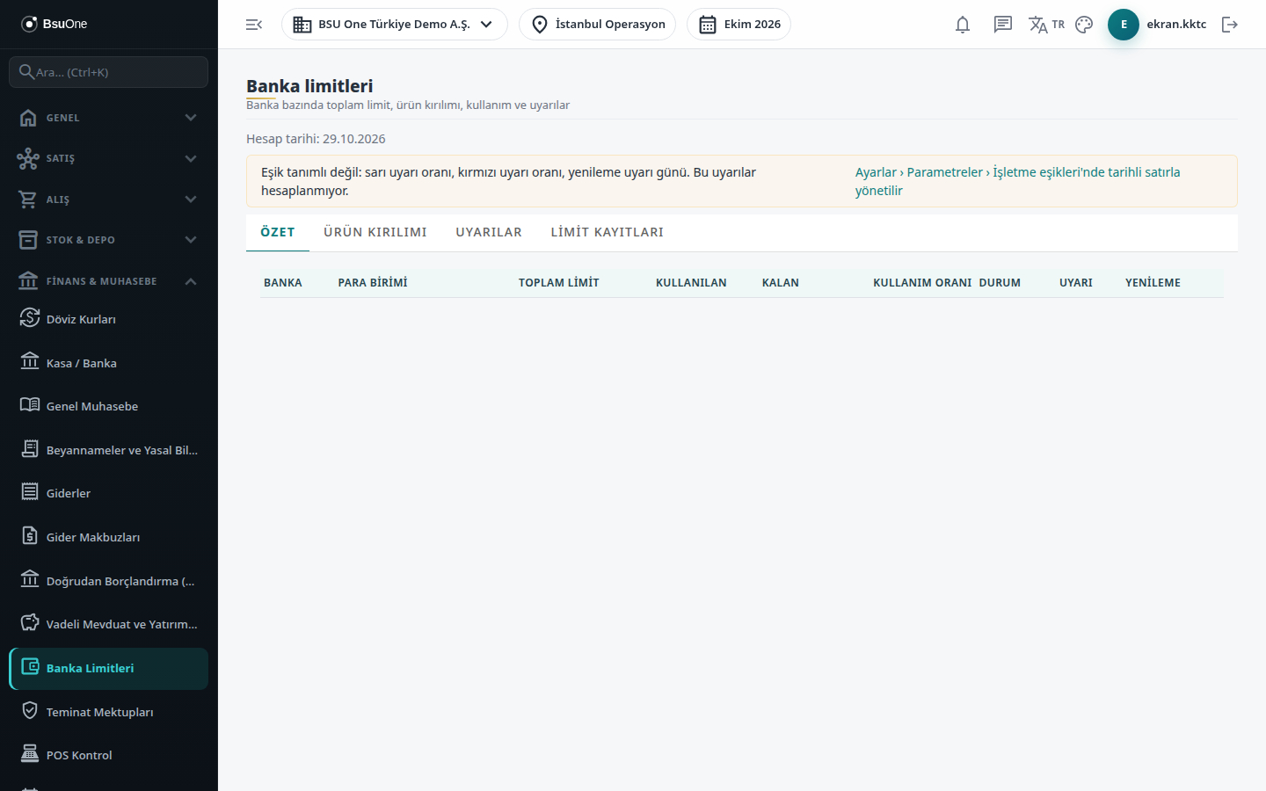The height and width of the screenshot is (791, 1266).
Task: Open Kasa / Banka page
Action: (x=109, y=363)
